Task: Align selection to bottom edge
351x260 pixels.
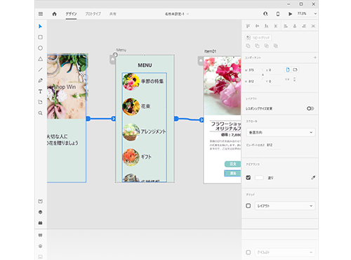Action: click(x=266, y=26)
